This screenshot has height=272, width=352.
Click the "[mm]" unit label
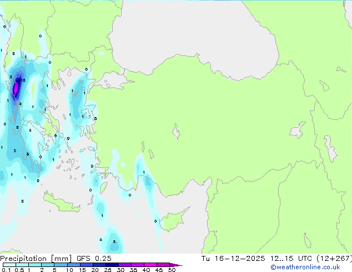point(62,259)
